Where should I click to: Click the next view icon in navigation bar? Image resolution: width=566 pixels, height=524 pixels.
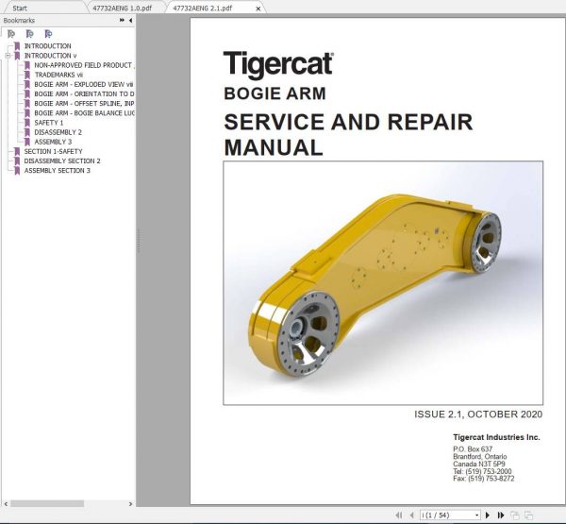[x=529, y=515]
